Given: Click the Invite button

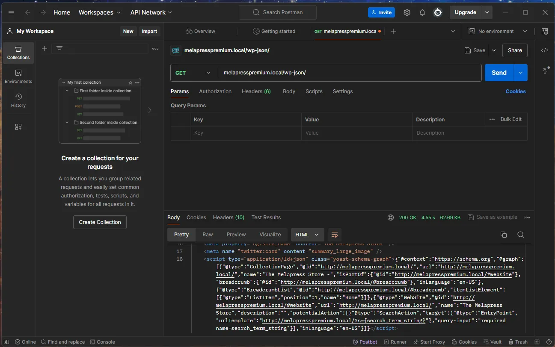Looking at the screenshot, I should tap(381, 12).
